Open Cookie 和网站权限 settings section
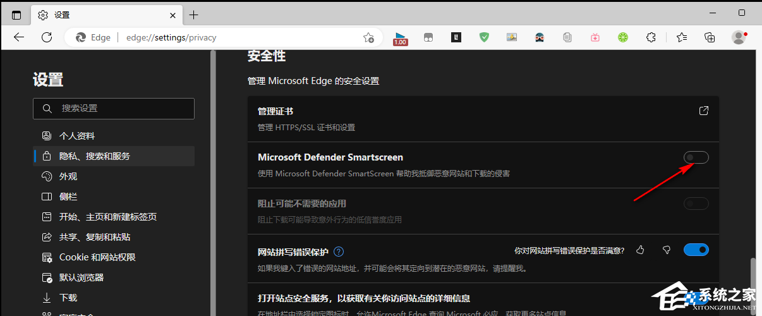The image size is (762, 316). 97,257
